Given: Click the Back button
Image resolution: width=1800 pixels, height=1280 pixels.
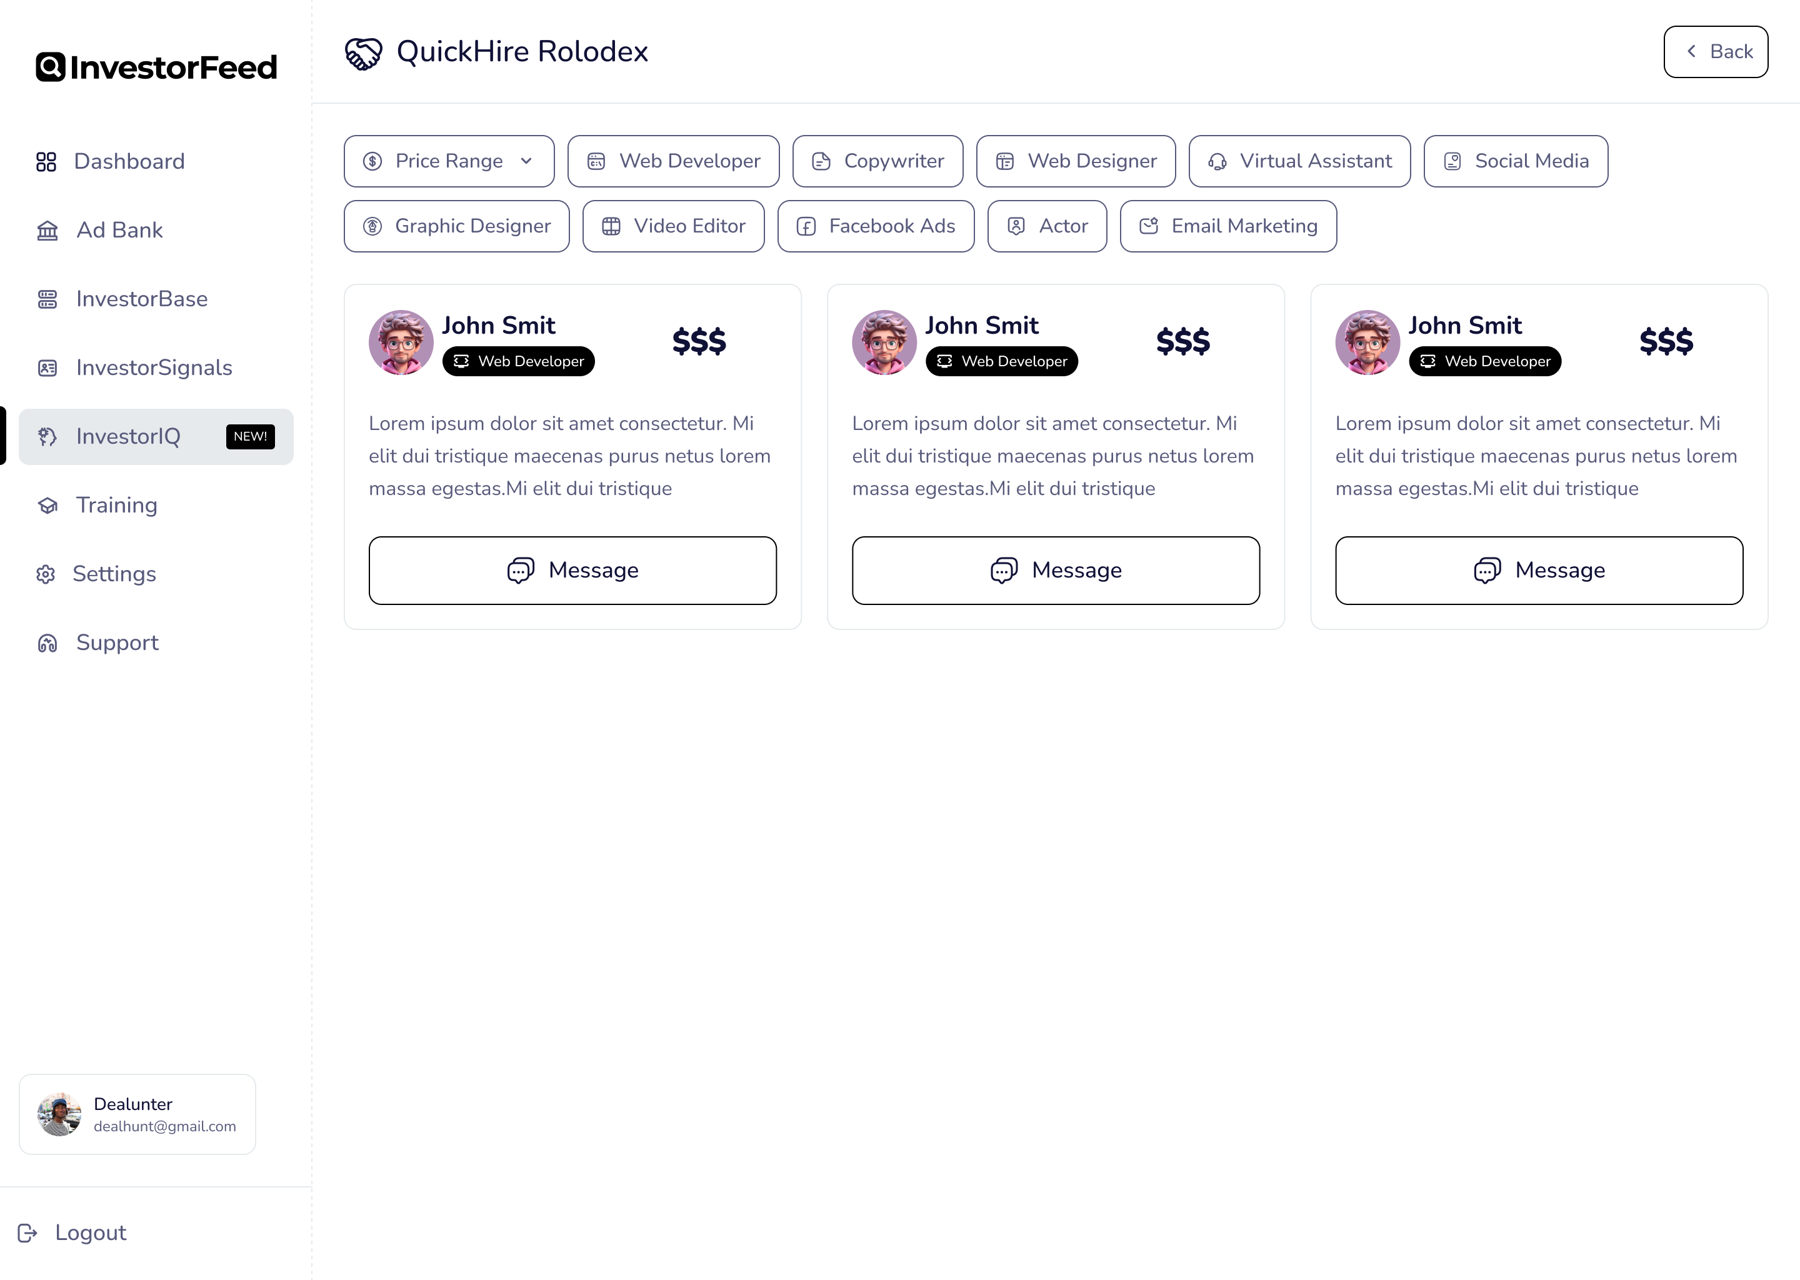Looking at the screenshot, I should click(x=1715, y=52).
